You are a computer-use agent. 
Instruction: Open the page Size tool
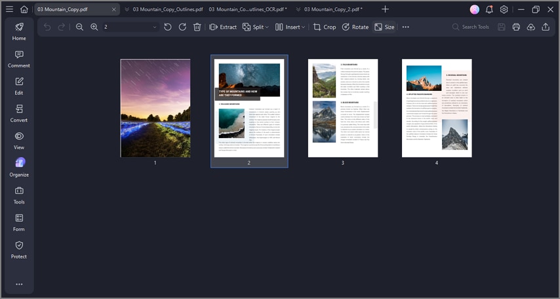tap(384, 27)
